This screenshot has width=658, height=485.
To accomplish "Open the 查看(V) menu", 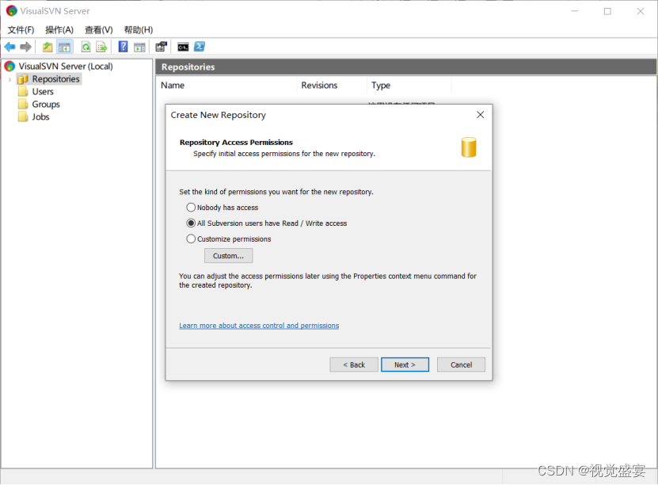I will tap(99, 30).
